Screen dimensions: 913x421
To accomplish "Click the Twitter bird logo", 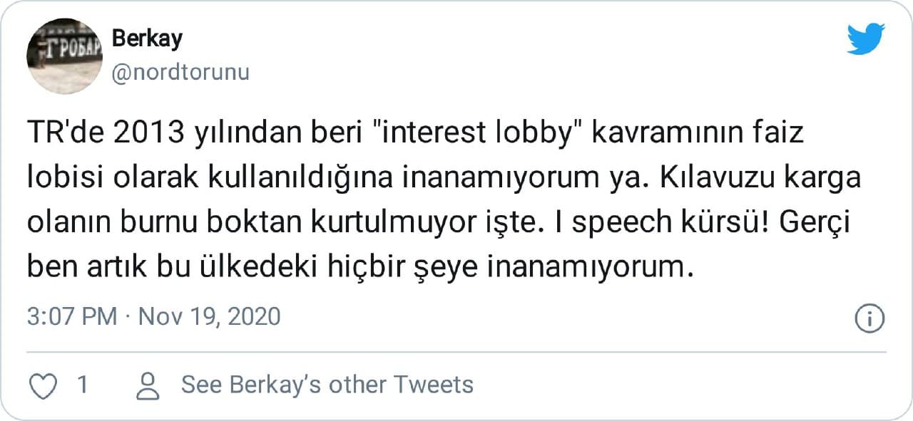I will (866, 38).
